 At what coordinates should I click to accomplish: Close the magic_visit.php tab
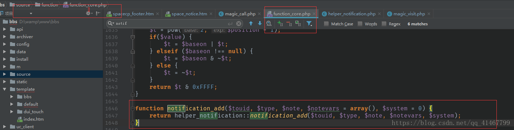click(429, 14)
